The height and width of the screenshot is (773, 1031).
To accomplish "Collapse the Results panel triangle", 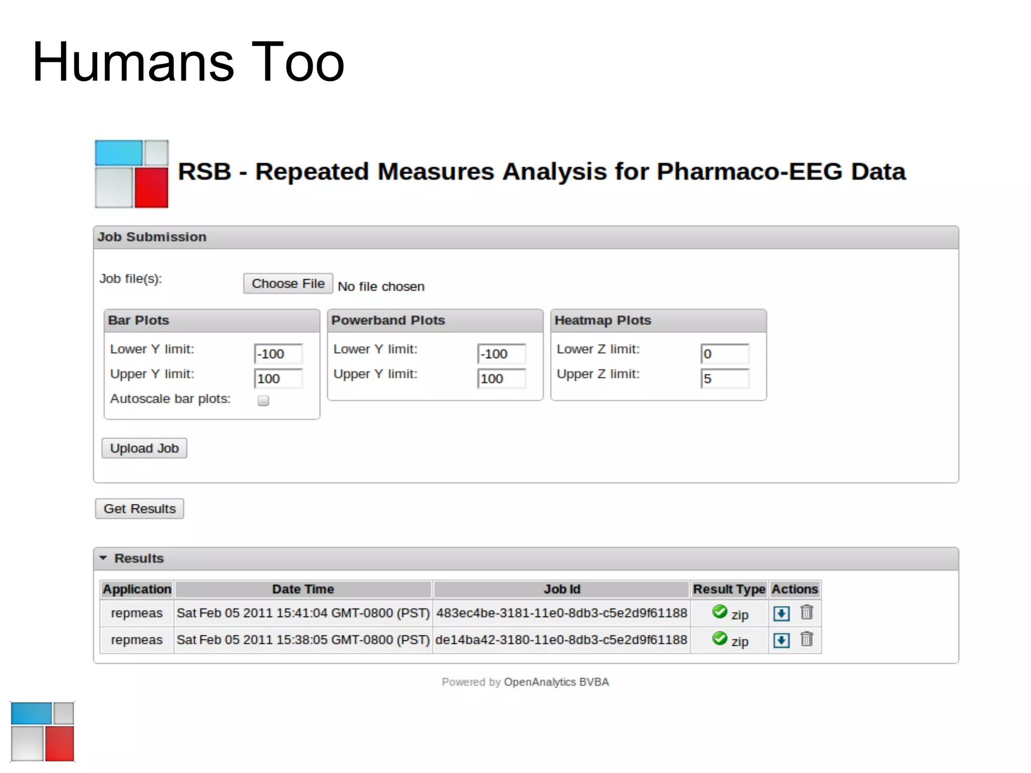I will [103, 558].
